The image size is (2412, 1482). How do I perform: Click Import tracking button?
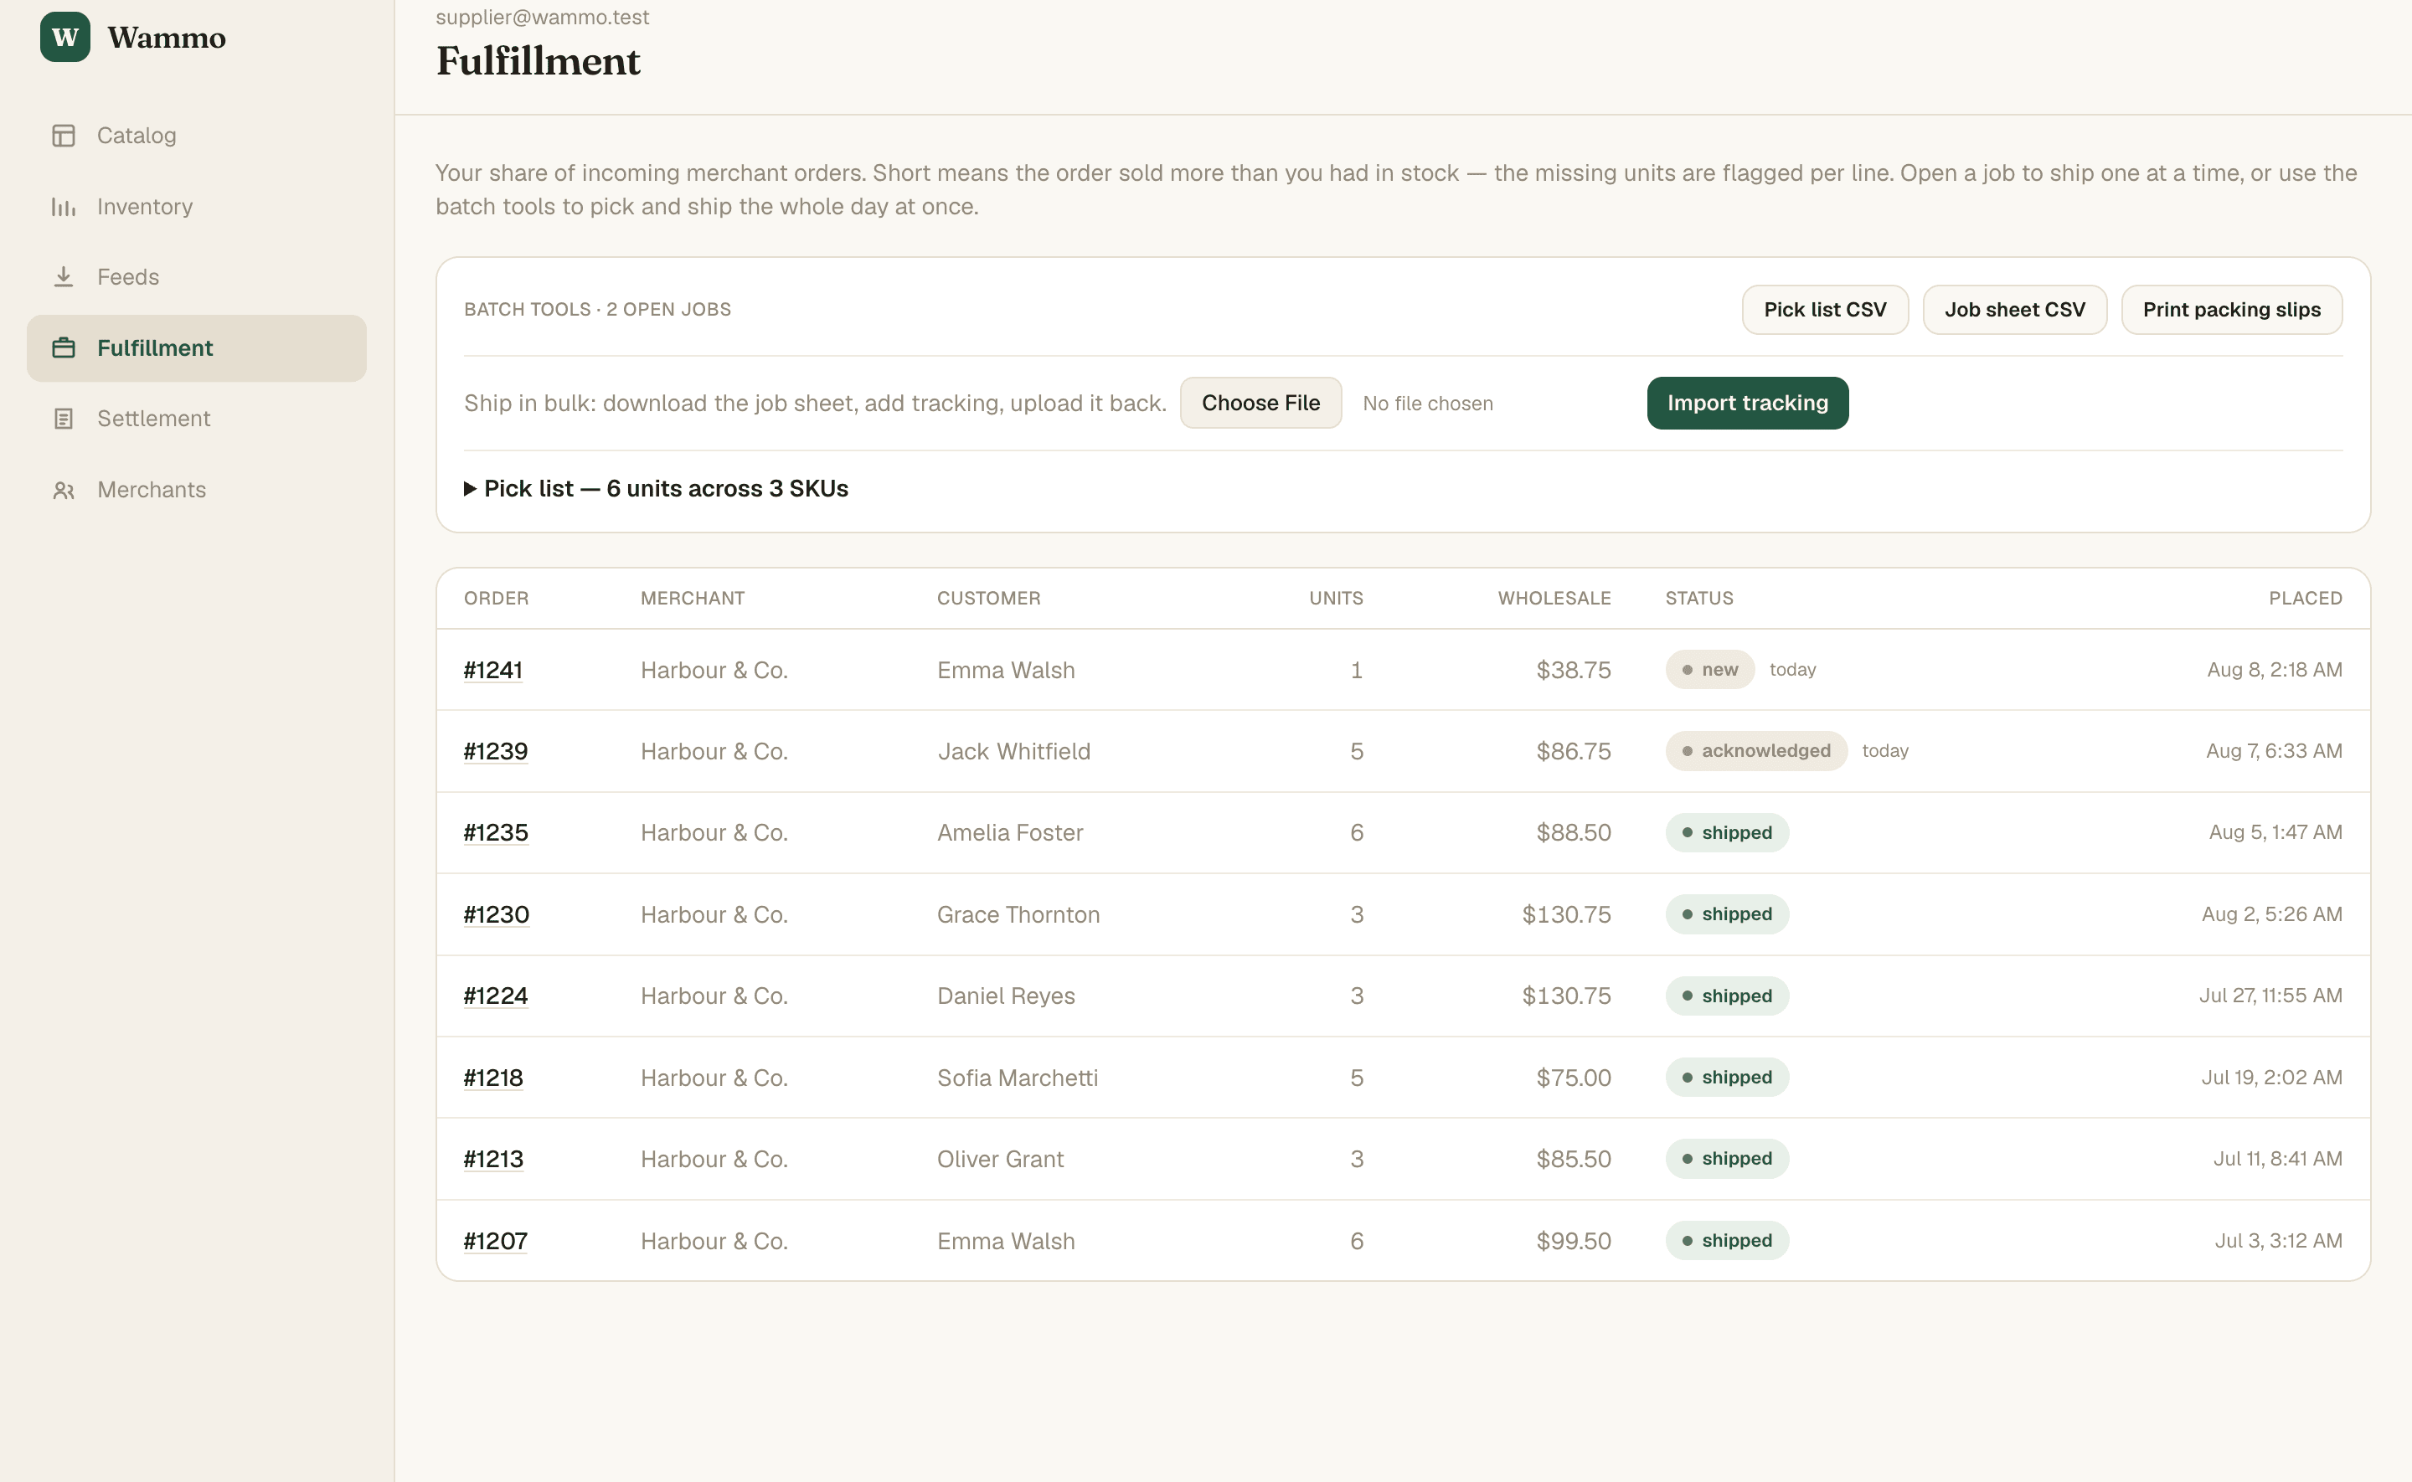tap(1746, 403)
